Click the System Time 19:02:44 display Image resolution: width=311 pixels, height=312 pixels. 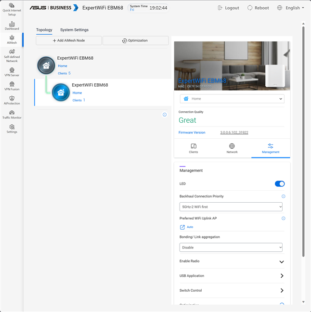tap(148, 8)
